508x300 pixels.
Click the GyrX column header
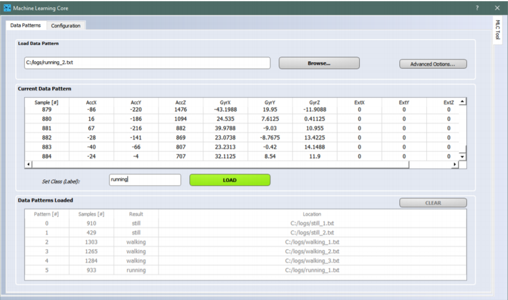pyautogui.click(x=225, y=102)
